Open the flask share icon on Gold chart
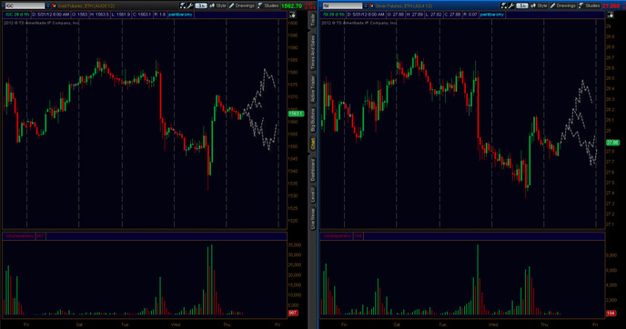Screen dimensions: 626x329 tap(183, 5)
